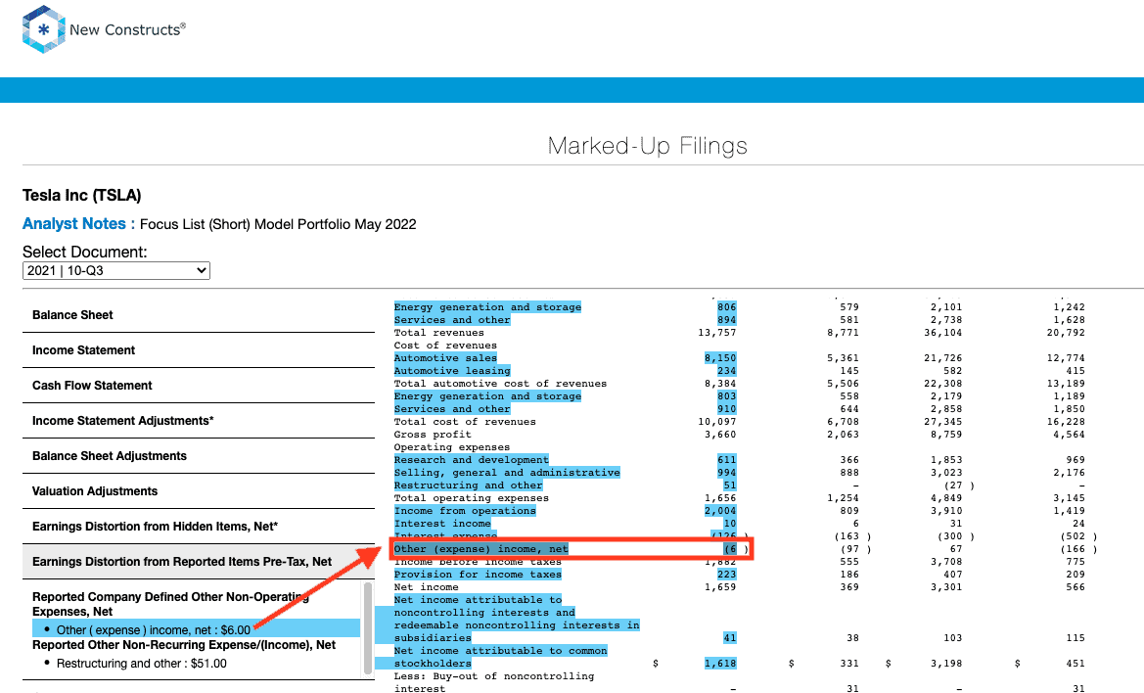1144x693 pixels.
Task: Click the New Constructs wordmark
Action: (x=127, y=30)
